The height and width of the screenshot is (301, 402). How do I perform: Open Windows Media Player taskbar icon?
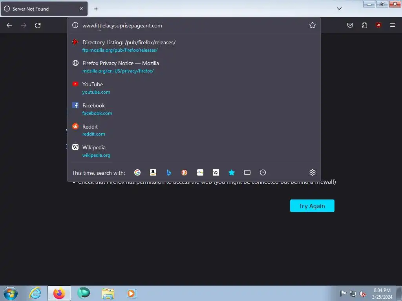[132, 293]
